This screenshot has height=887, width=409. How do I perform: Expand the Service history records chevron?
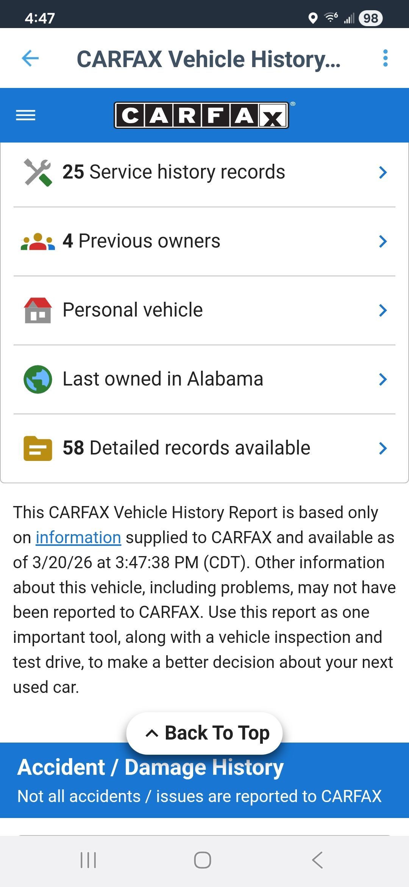tap(383, 172)
